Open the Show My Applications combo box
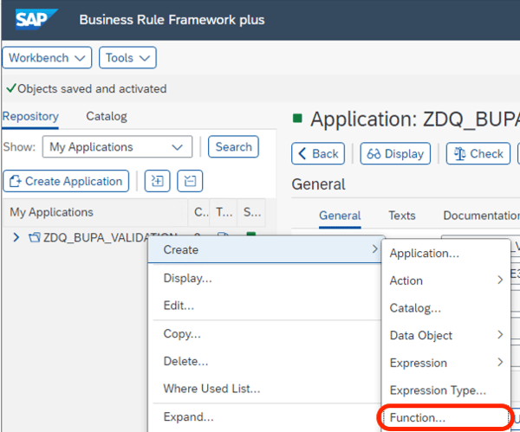520x432 pixels. pyautogui.click(x=117, y=147)
